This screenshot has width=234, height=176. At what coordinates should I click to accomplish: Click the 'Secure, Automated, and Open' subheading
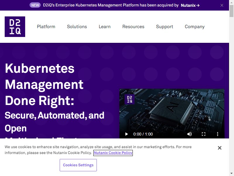(x=54, y=122)
